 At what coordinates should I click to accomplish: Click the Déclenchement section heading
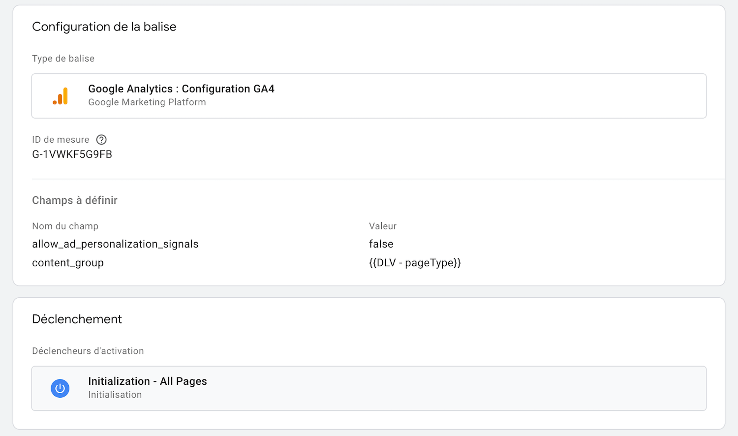click(x=77, y=319)
